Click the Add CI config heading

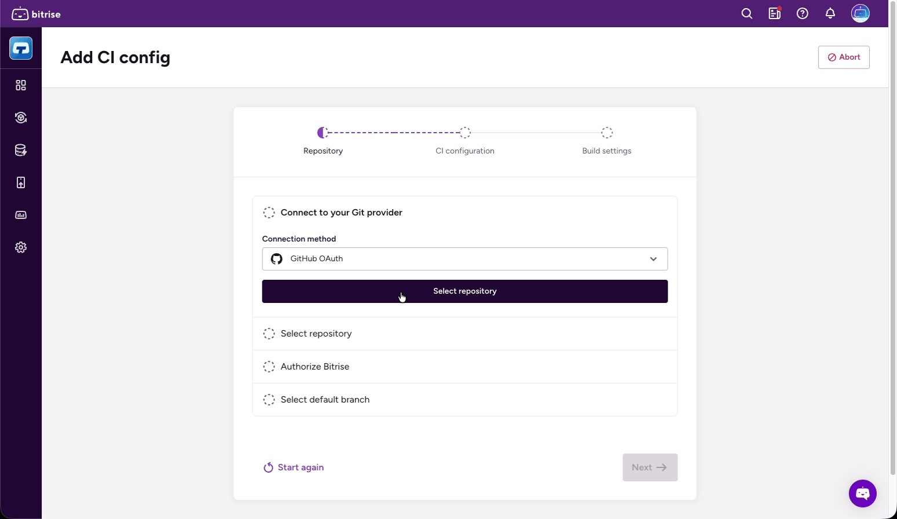(115, 57)
